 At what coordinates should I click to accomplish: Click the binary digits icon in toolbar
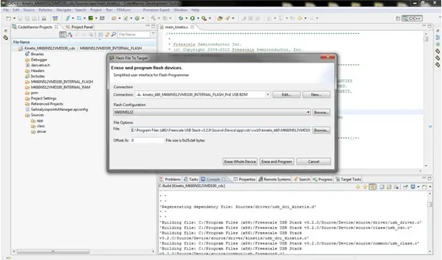tap(102, 18)
